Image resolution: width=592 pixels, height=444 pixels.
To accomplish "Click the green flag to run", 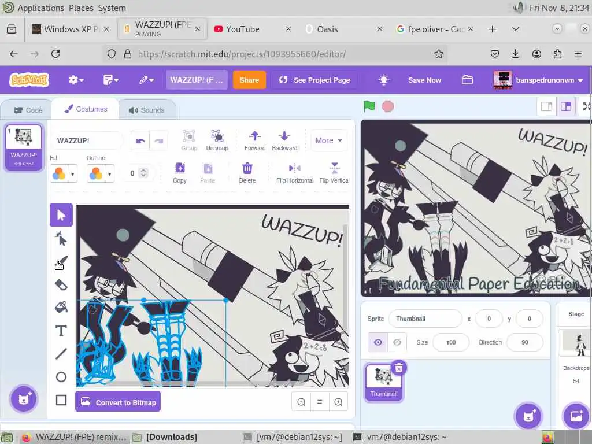I will 369,106.
